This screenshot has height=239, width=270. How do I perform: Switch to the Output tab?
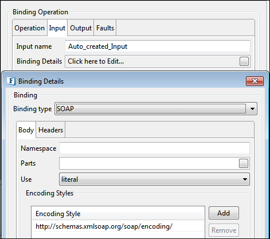coord(81,28)
